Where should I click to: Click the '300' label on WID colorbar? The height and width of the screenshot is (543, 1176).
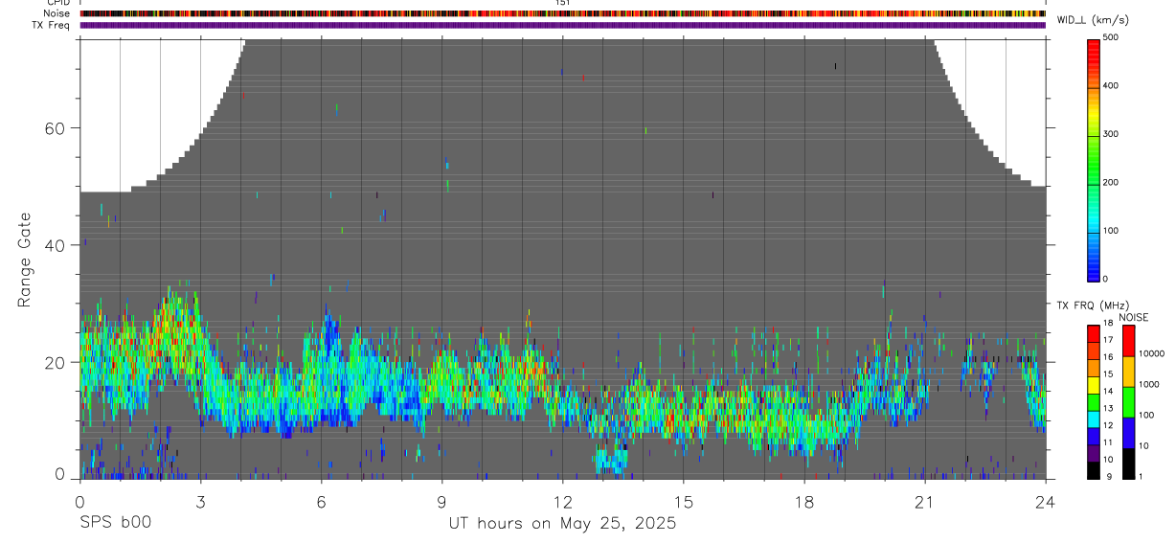1111,134
